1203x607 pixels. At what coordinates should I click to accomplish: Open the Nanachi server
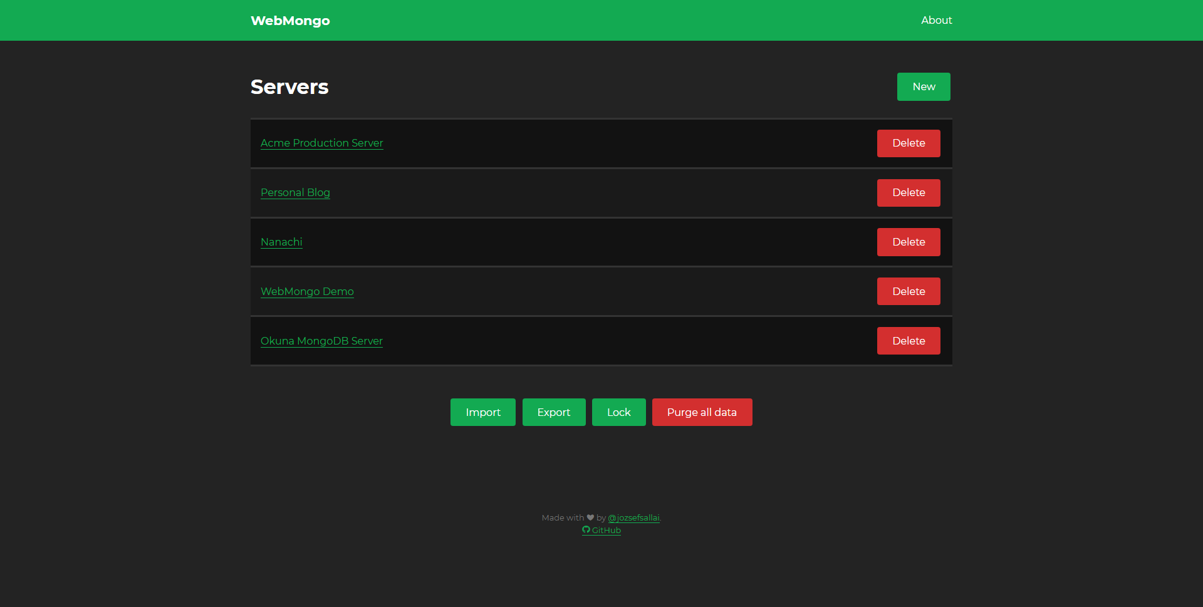tap(281, 242)
